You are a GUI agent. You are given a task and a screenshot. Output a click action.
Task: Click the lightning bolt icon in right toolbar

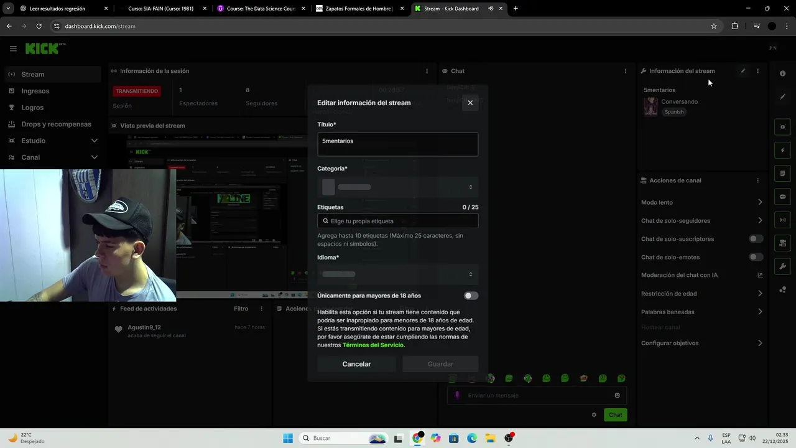pos(782,150)
